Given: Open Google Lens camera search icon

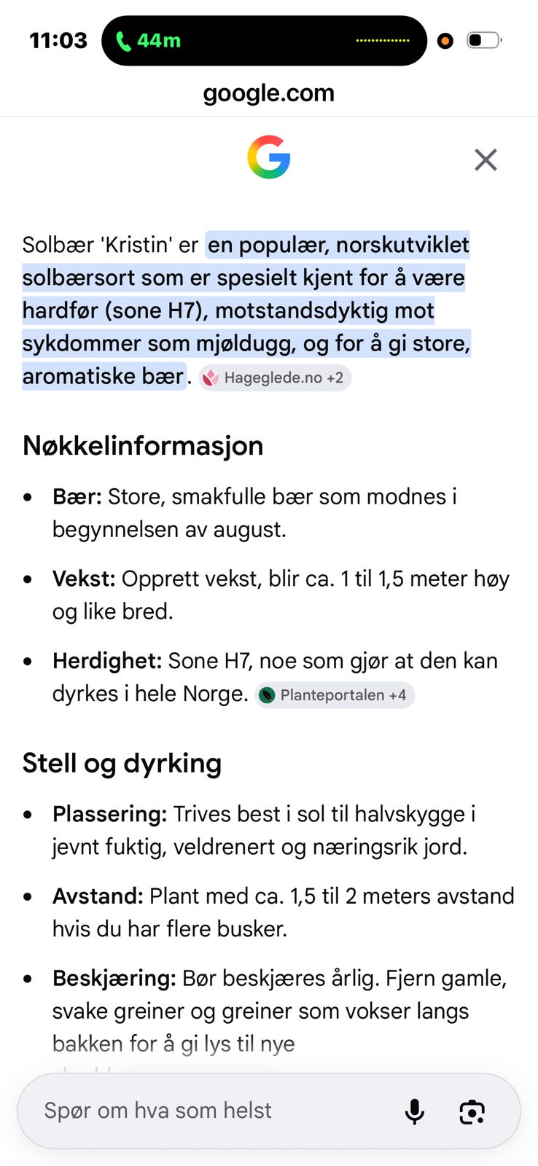Looking at the screenshot, I should (472, 1111).
